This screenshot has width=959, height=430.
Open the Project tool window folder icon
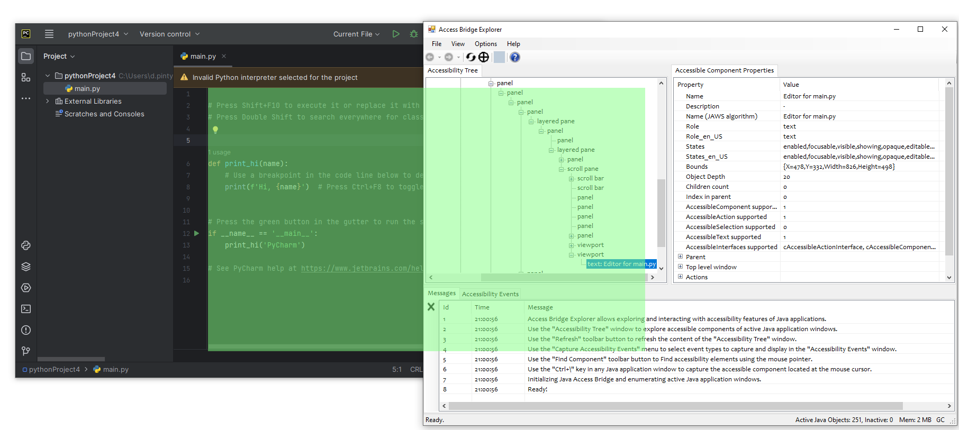(26, 56)
